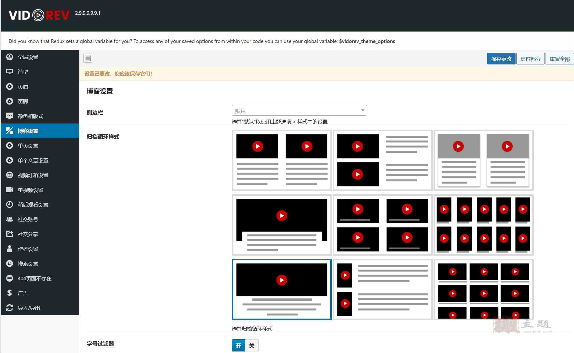
Task: Click the refresh icon for 导入/导出
Action: point(10,308)
